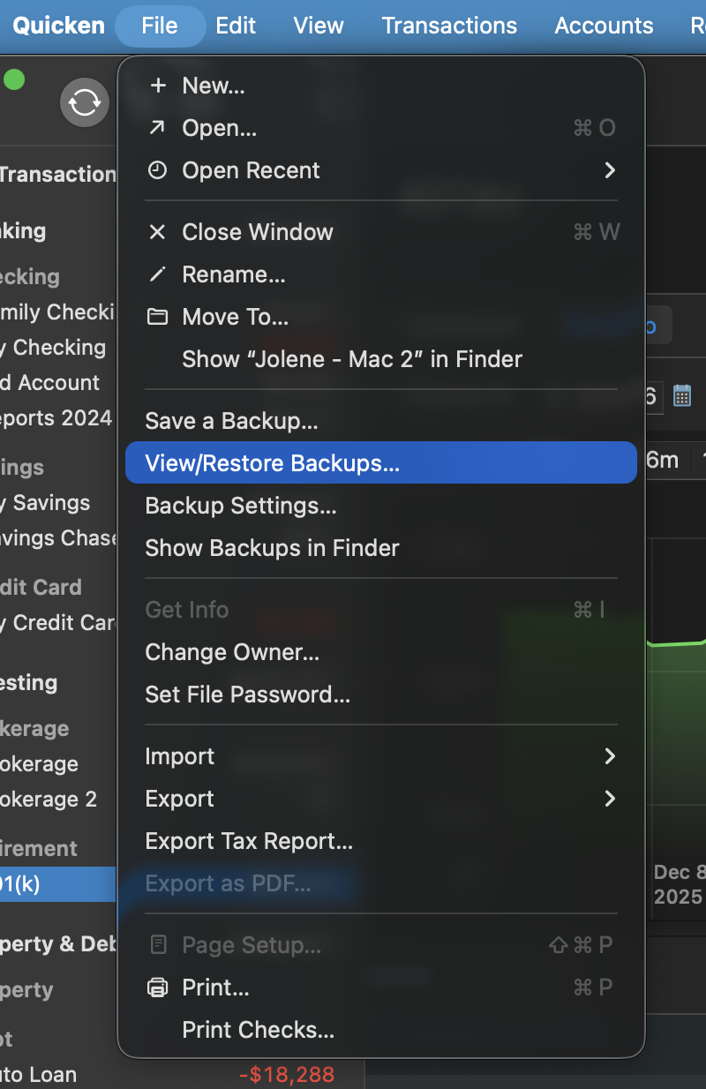Click the calendar date picker icon
The image size is (706, 1089).
(x=682, y=395)
